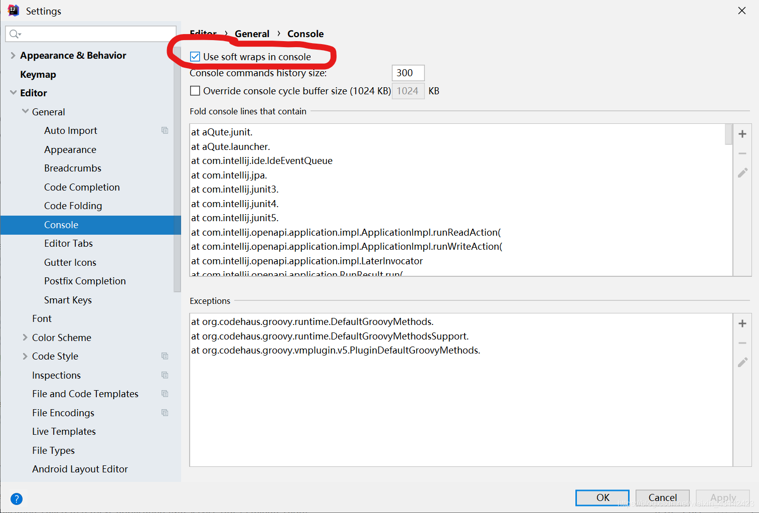Click project-level icon beside File Encodings
Viewport: 759px width, 513px height.
tap(165, 413)
